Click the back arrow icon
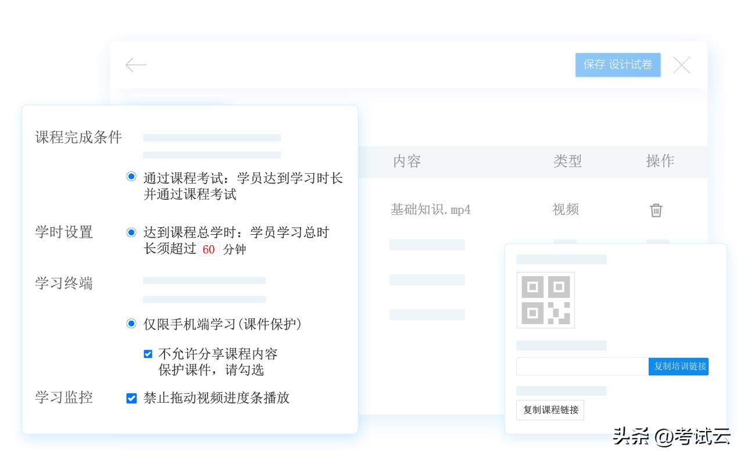 136,64
